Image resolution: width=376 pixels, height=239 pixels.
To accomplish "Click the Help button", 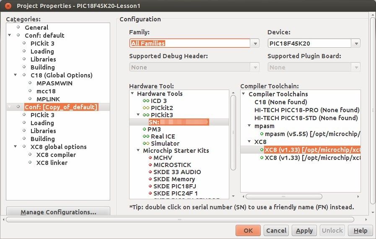I will pos(360,230).
